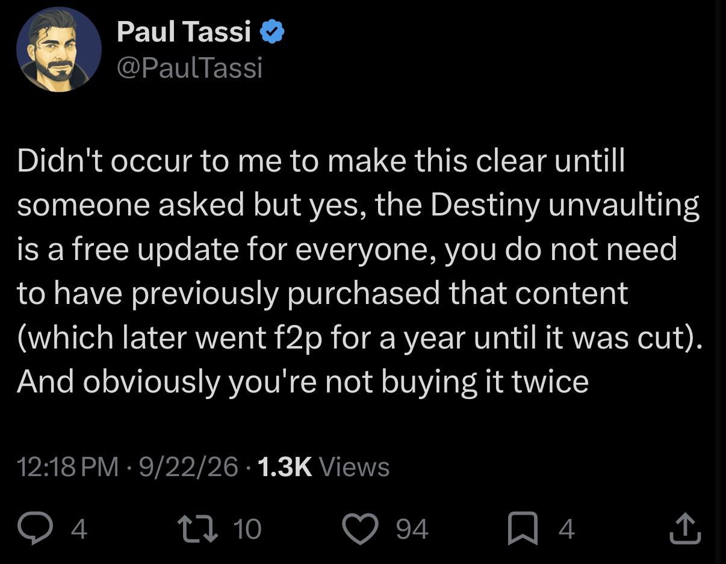Open Paul Tassi's profile avatar
The width and height of the screenshot is (726, 564).
coord(58,49)
